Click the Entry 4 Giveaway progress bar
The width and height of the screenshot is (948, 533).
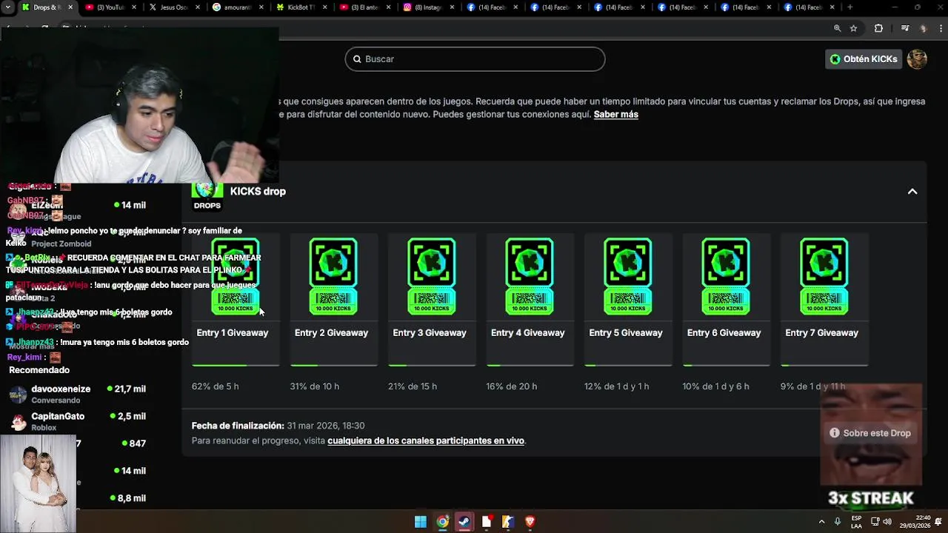(x=530, y=365)
